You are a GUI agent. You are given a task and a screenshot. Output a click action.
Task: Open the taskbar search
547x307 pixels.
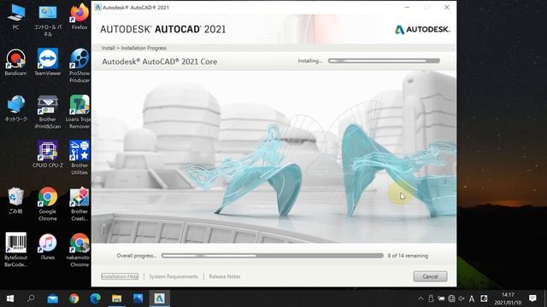click(31, 298)
